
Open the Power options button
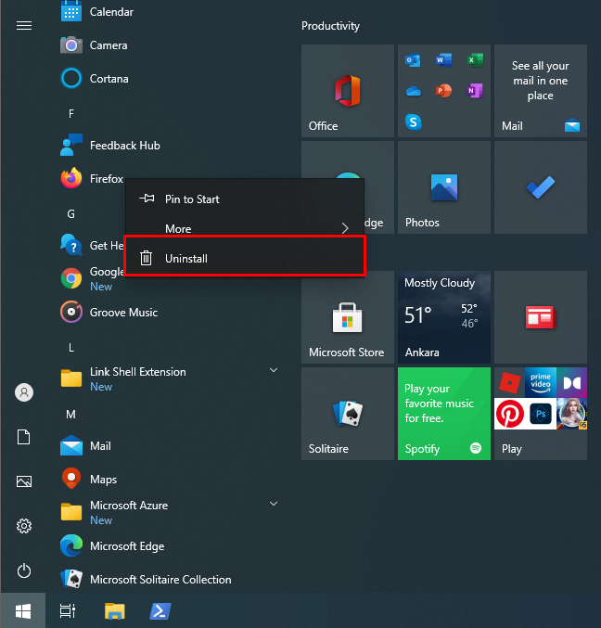point(24,570)
